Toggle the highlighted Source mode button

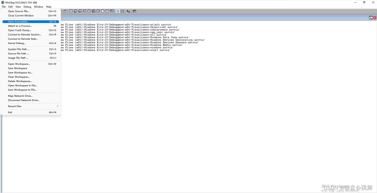tap(118, 11)
